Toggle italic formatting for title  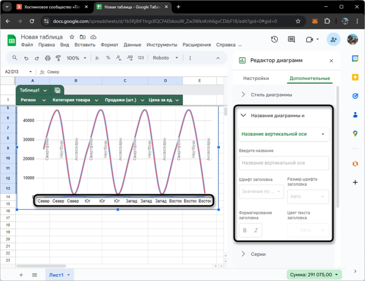[256, 230]
